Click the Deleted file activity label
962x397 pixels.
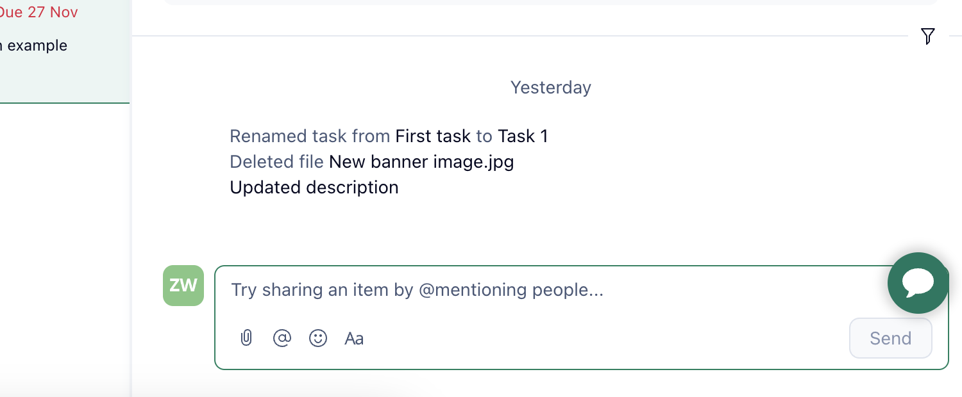click(x=276, y=161)
